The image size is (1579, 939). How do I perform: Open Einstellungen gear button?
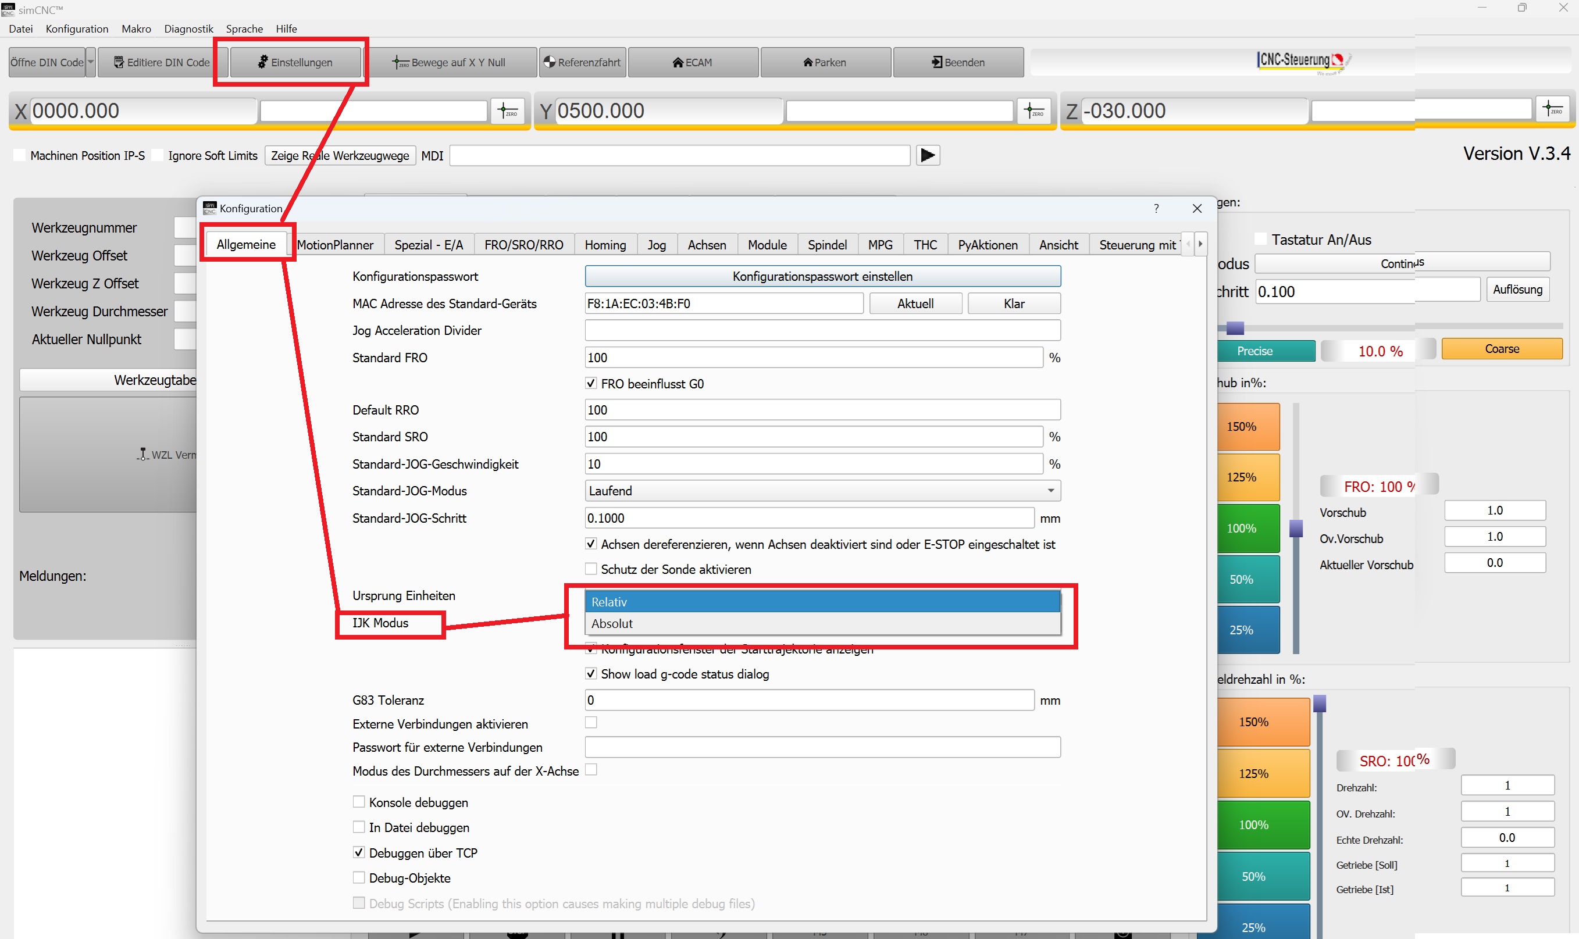[x=295, y=62]
